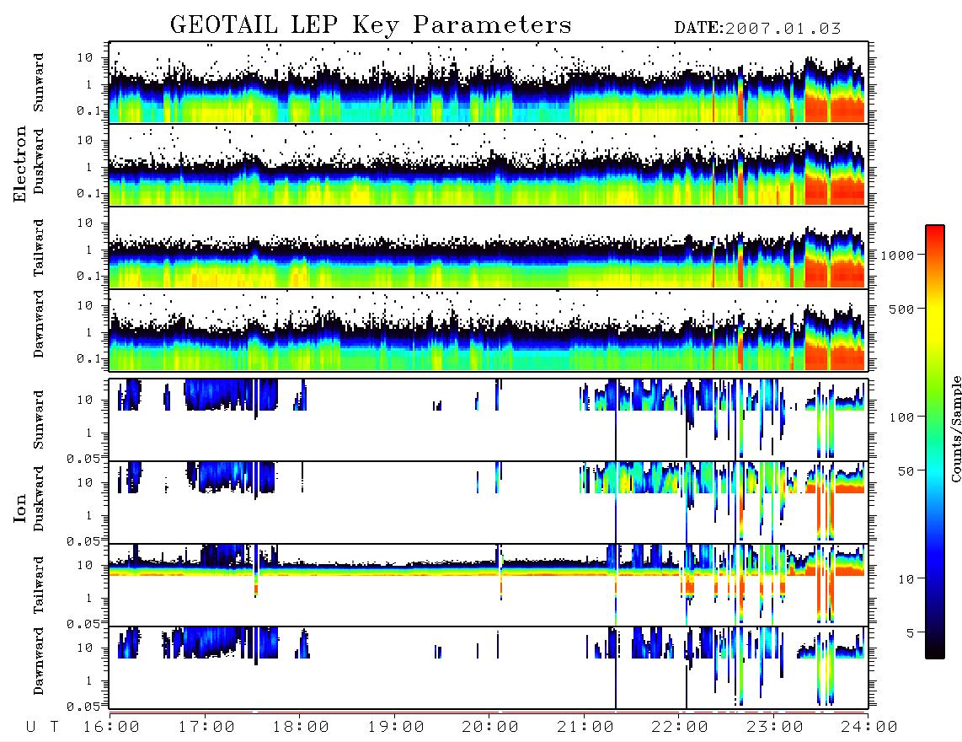Image resolution: width=962 pixels, height=742 pixels.
Task: Click the "22:00" time axis tick
Action: click(x=681, y=728)
